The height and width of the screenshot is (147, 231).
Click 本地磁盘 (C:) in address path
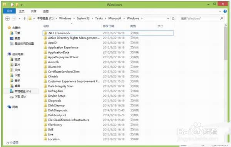[x=45, y=18]
